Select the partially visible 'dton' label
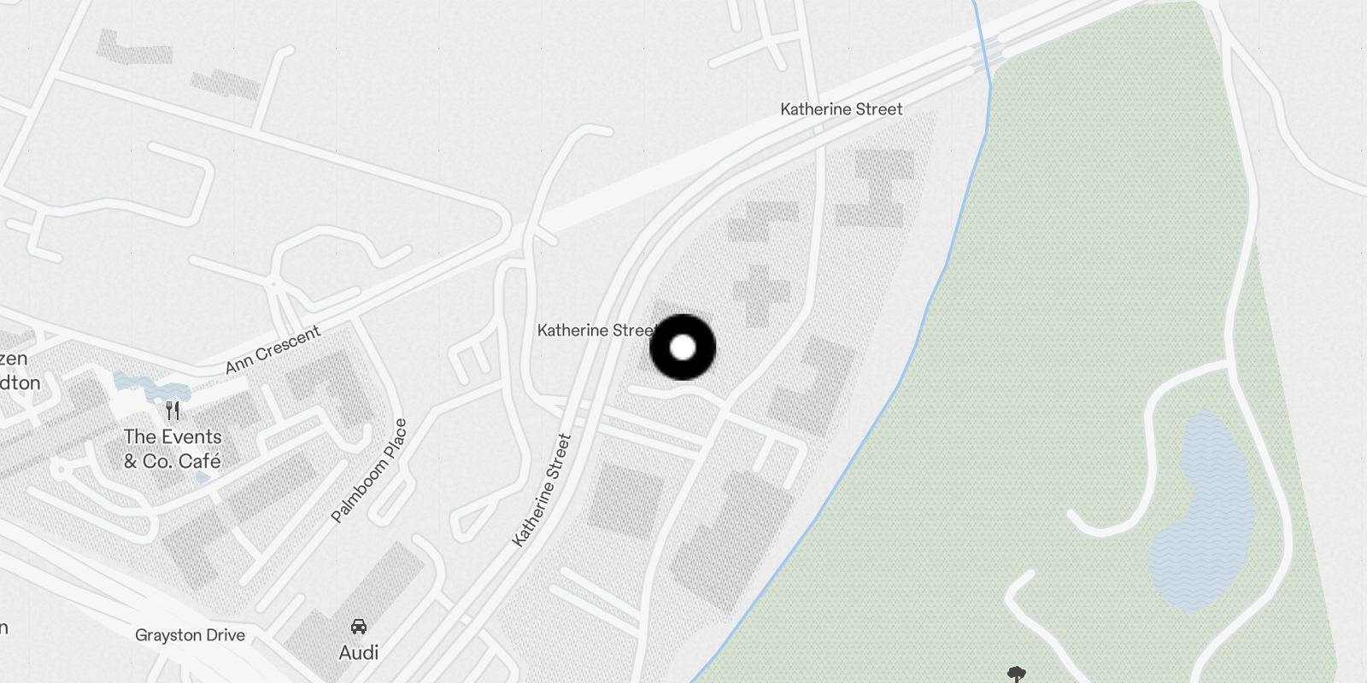This screenshot has height=683, width=1367. (21, 382)
